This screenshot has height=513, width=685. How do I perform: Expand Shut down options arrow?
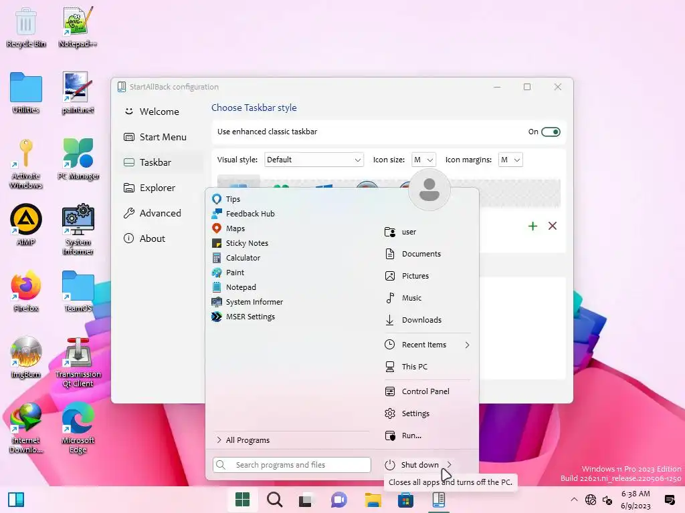(449, 465)
